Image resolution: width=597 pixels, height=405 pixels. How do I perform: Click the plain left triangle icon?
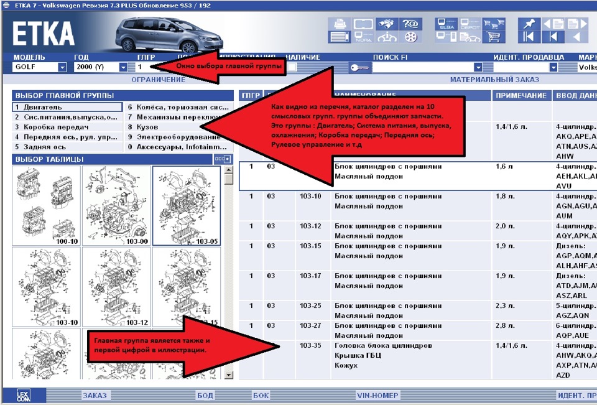coord(577,37)
